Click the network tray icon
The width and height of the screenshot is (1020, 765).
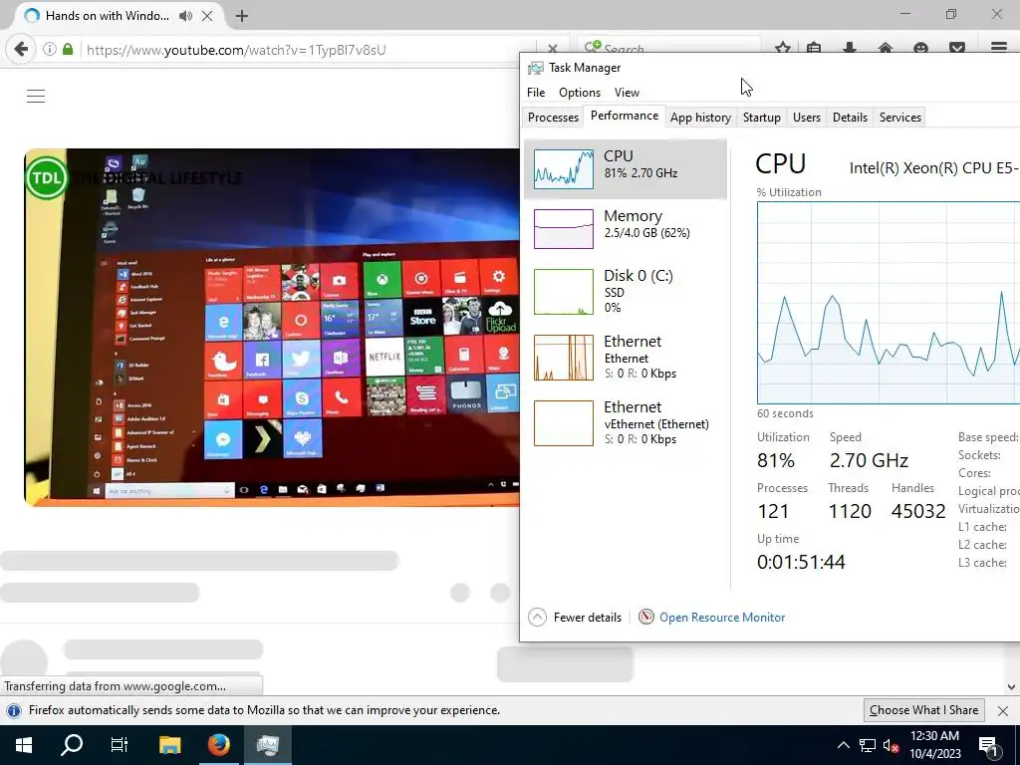pos(868,745)
